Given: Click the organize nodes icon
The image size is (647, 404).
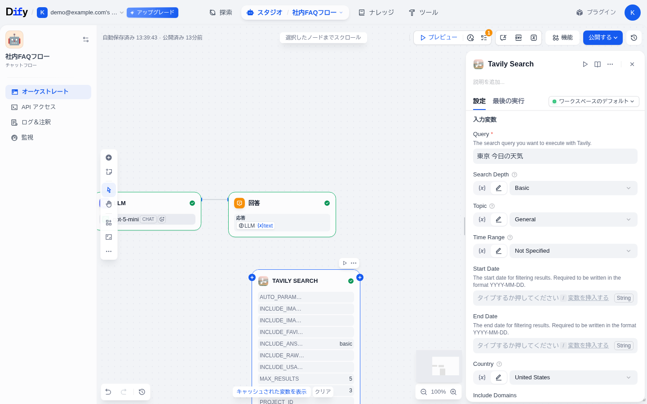Looking at the screenshot, I should (x=109, y=223).
